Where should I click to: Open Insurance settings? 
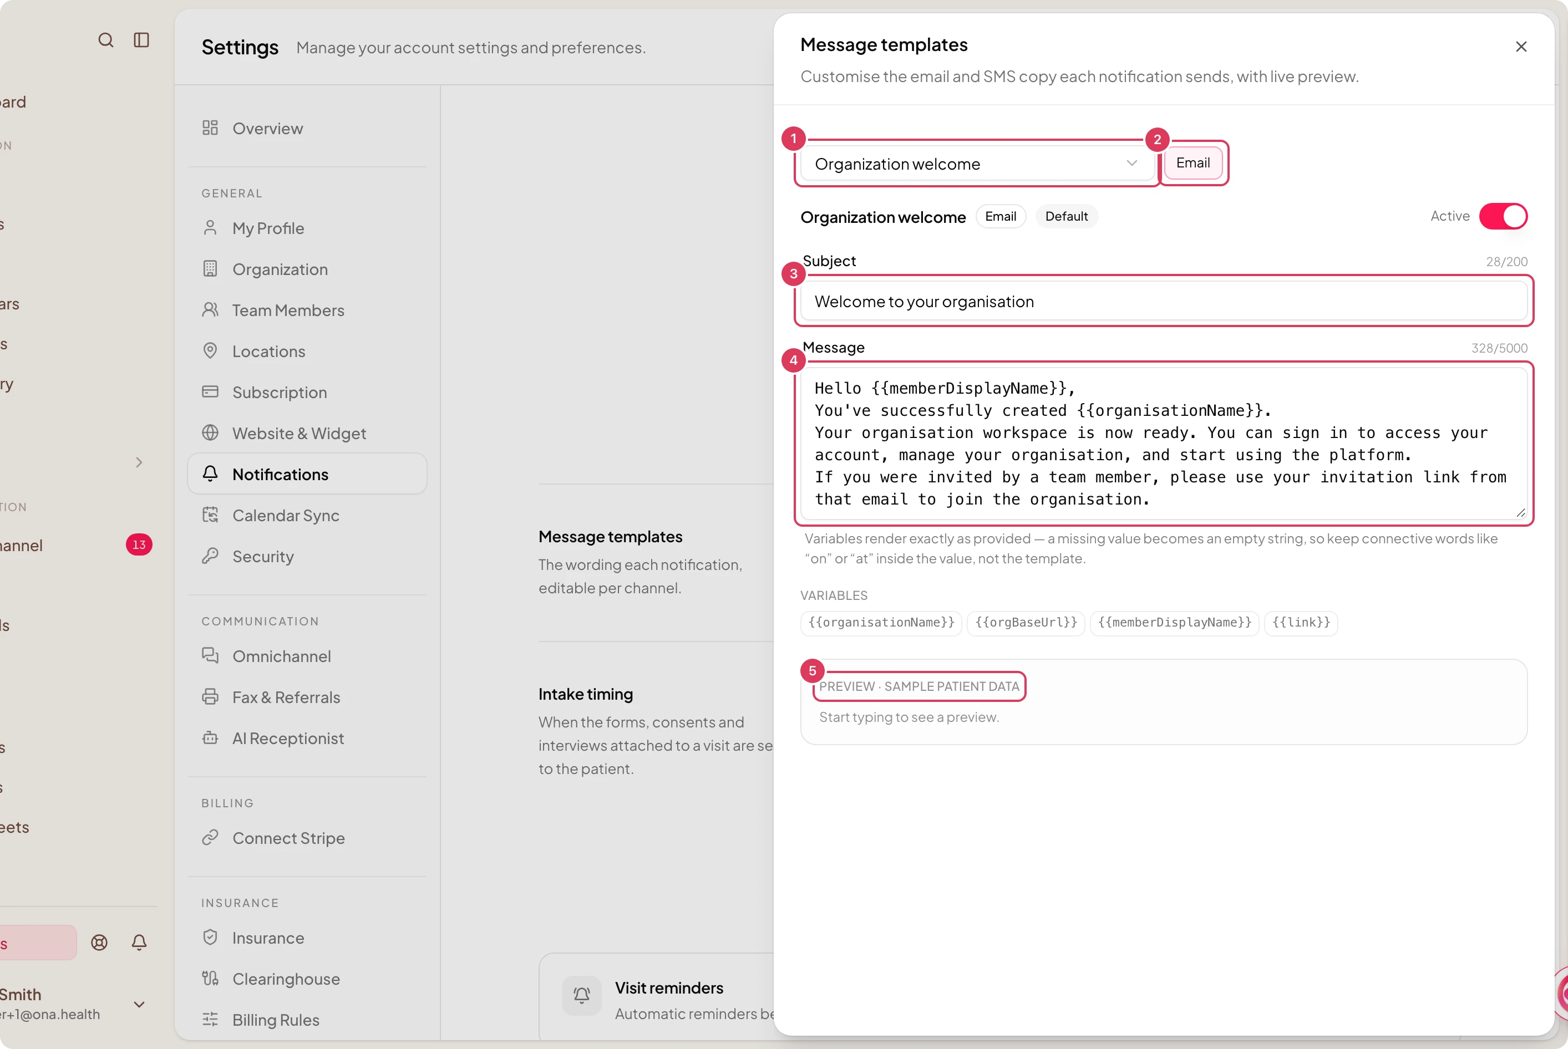(x=307, y=938)
